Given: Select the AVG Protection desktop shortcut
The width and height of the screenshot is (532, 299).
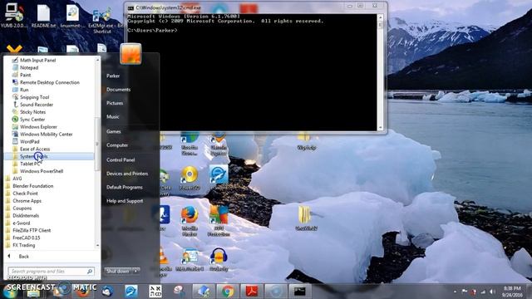Looking at the screenshot, I should (219, 221).
